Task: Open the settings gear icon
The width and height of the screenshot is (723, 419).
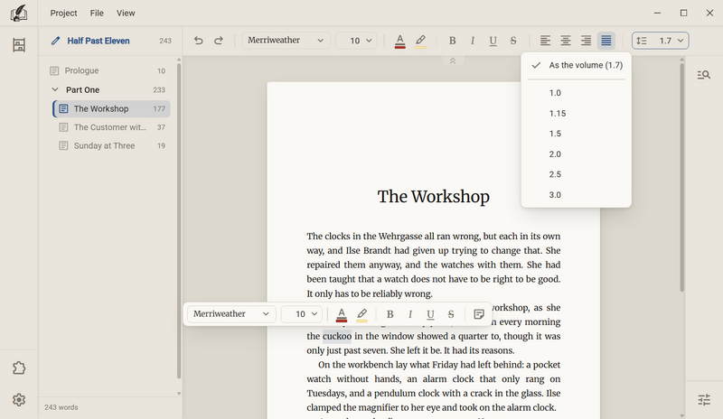Action: tap(19, 400)
